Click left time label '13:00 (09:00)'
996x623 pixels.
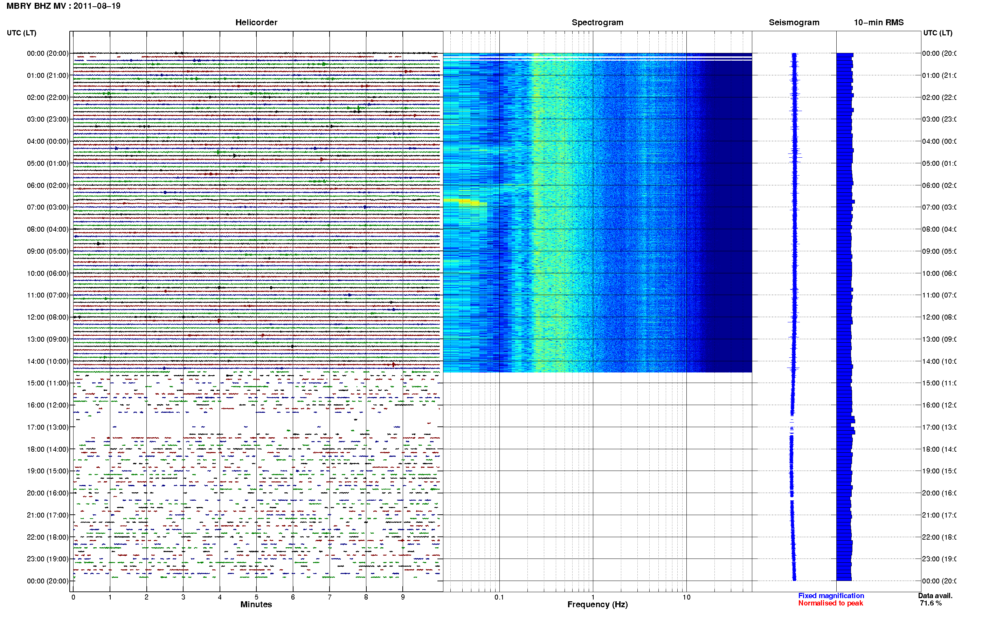pyautogui.click(x=48, y=339)
